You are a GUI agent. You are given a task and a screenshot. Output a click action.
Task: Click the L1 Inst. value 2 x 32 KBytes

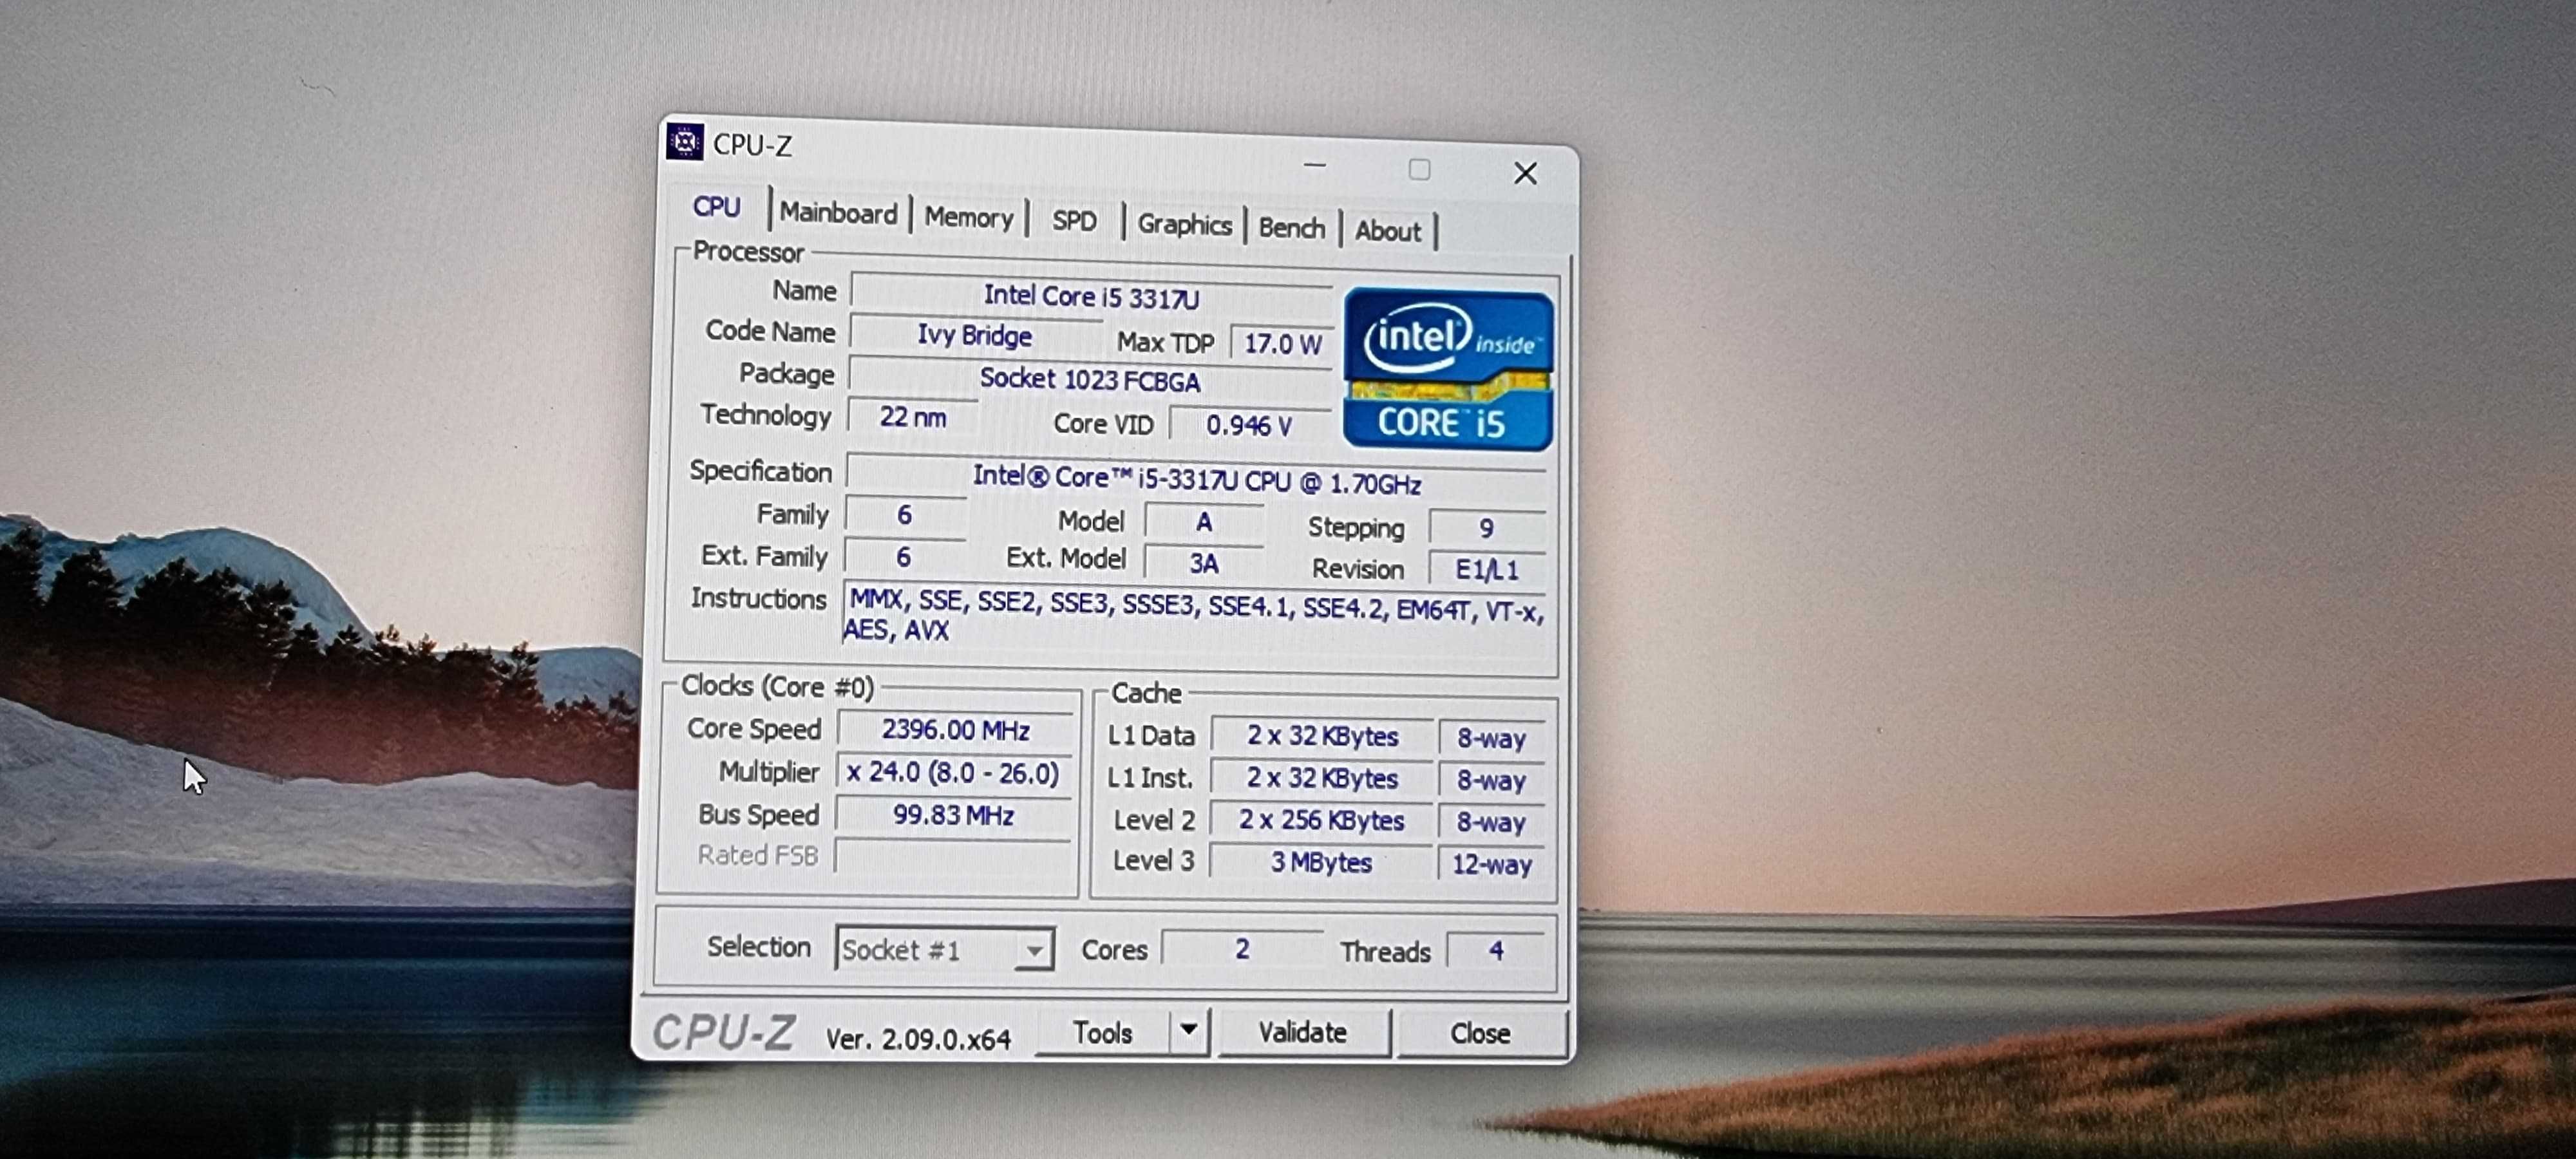tap(1322, 778)
